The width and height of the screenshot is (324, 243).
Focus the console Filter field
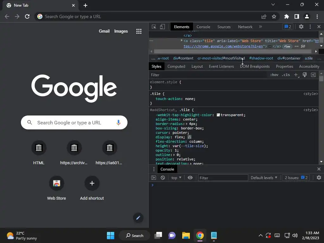(x=223, y=178)
